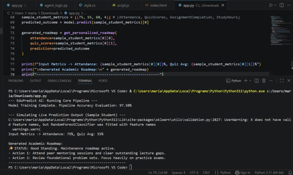Viewport: 293px width, 175px height.
Task: Close the app.py Downloads tab
Action: [223, 5]
